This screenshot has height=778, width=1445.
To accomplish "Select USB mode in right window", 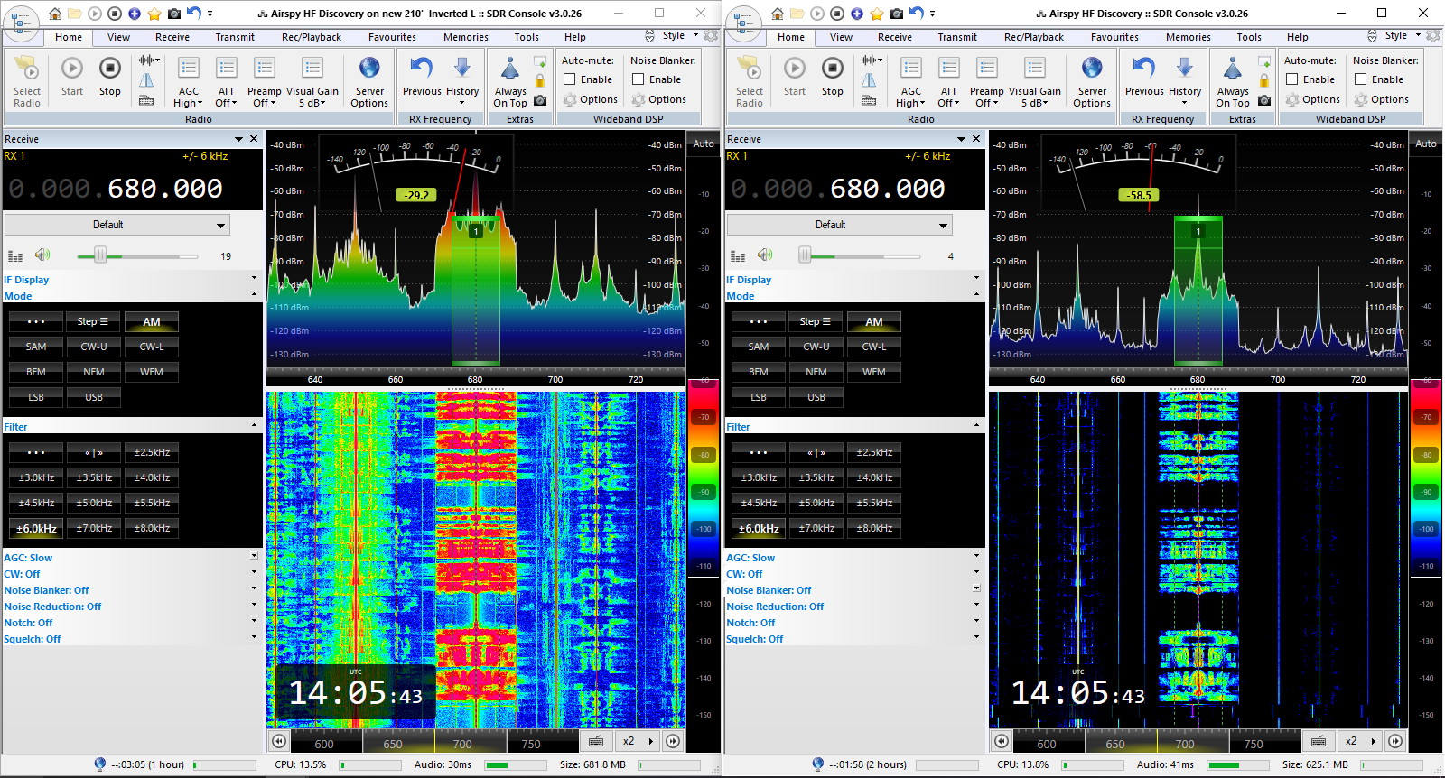I will click(816, 397).
